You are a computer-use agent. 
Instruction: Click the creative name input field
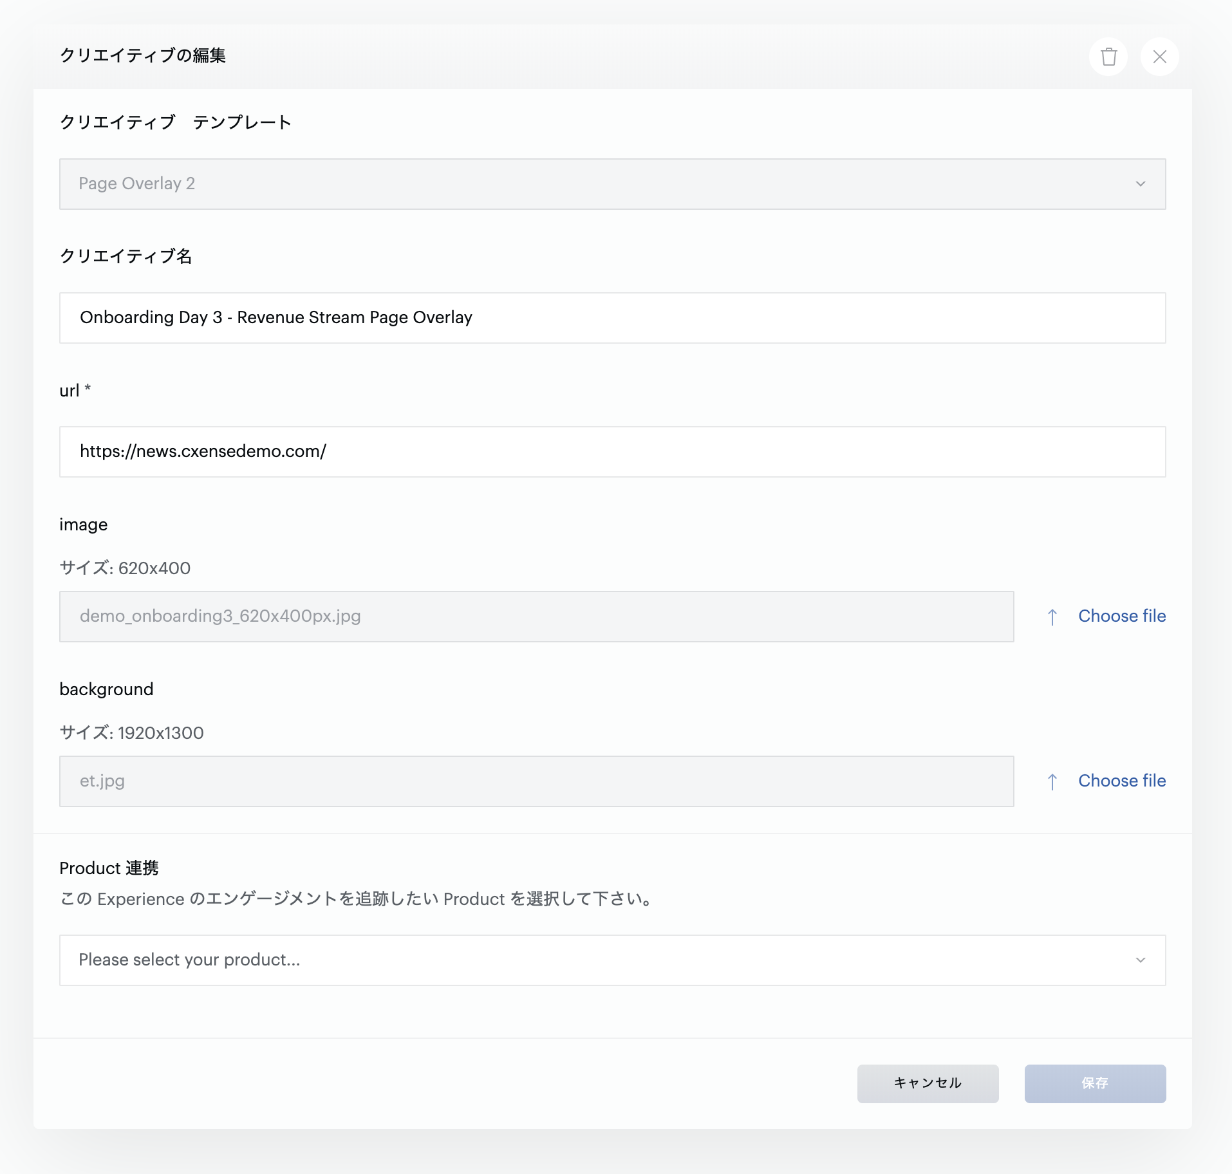613,318
